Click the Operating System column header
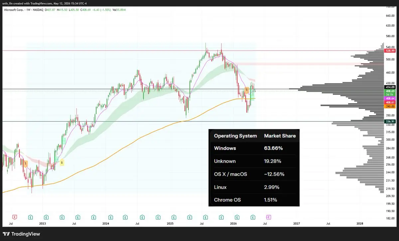The height and width of the screenshot is (241, 399). pos(235,136)
